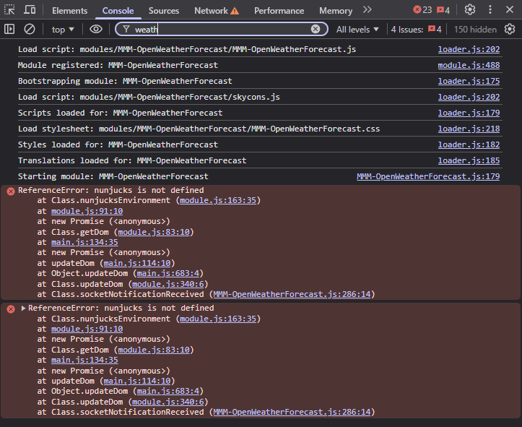Viewport: 522px width, 427px height.
Task: Open DevTools settings gear icon
Action: tap(470, 10)
